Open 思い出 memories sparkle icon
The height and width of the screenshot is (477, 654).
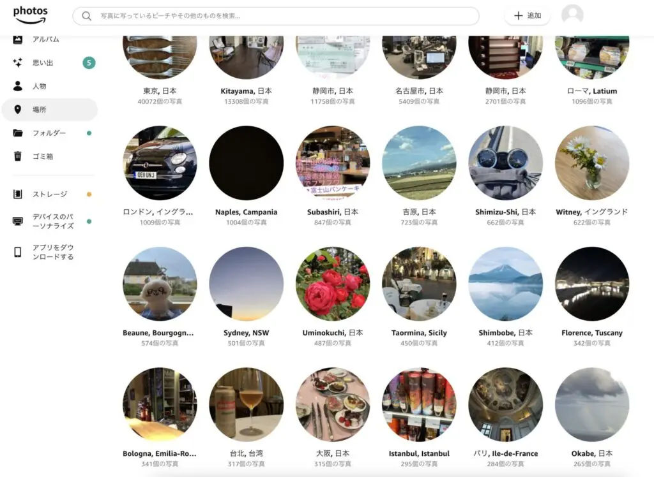[x=17, y=63]
